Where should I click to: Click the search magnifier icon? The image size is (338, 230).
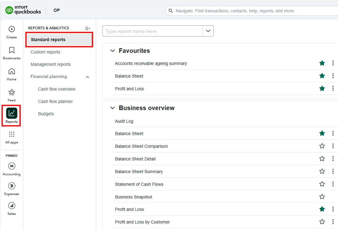pos(170,11)
